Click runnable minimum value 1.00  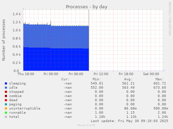99,113
